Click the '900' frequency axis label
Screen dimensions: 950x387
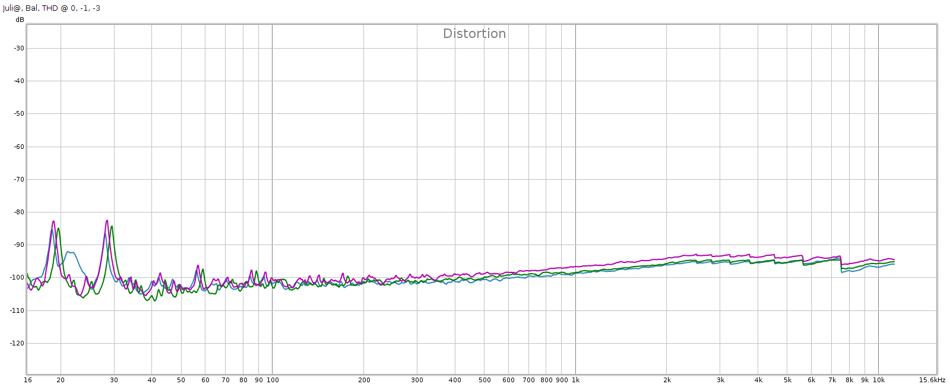pos(562,380)
